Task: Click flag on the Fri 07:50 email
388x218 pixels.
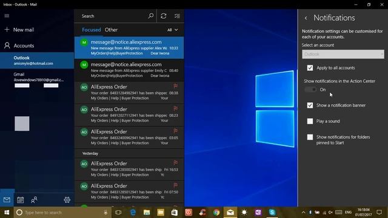Action: click(175, 185)
